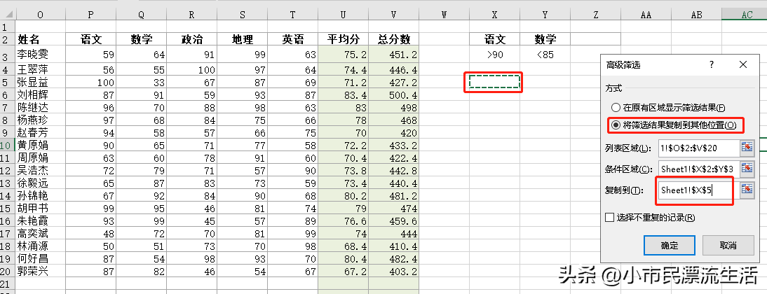Select column V header
767x294 pixels.
tap(393, 15)
